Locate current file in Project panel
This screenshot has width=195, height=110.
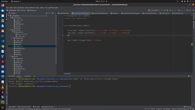pyautogui.click(x=47, y=13)
